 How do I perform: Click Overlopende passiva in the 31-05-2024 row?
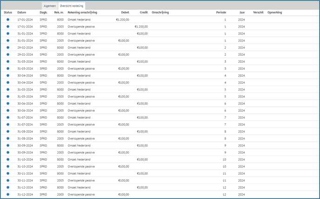[x=81, y=97]
